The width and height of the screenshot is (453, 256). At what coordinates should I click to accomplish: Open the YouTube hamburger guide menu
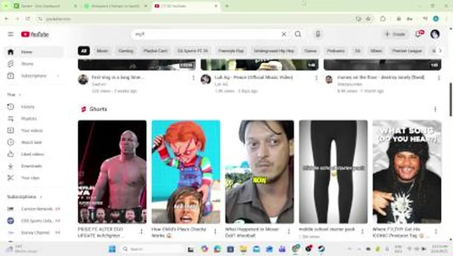11,34
